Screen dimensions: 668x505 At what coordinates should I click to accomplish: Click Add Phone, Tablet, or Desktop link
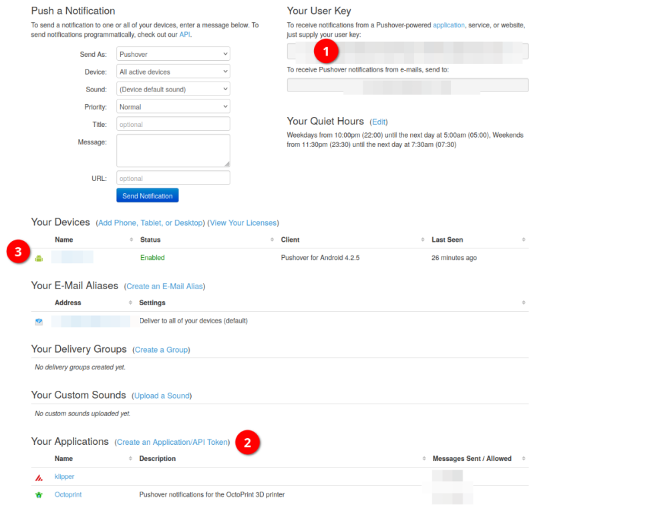(150, 223)
